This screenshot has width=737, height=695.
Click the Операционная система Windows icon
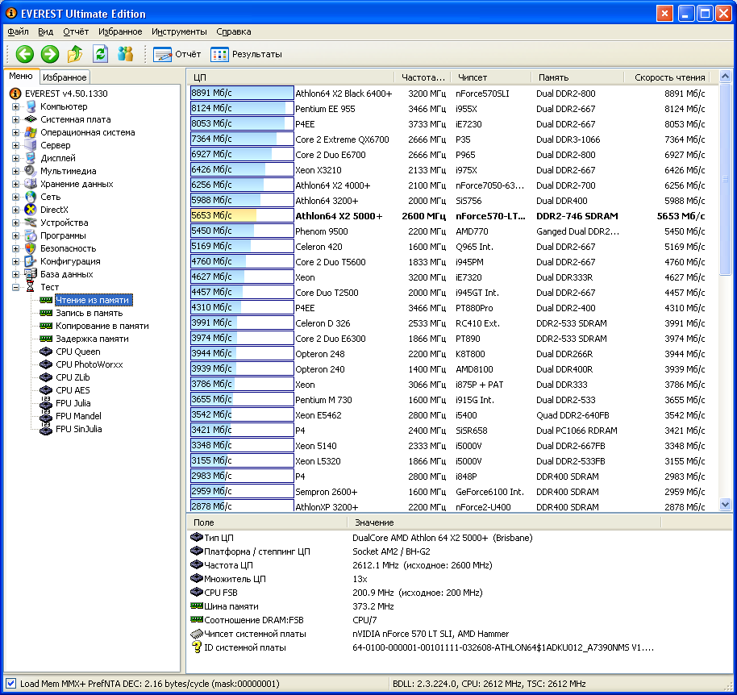pyautogui.click(x=31, y=132)
